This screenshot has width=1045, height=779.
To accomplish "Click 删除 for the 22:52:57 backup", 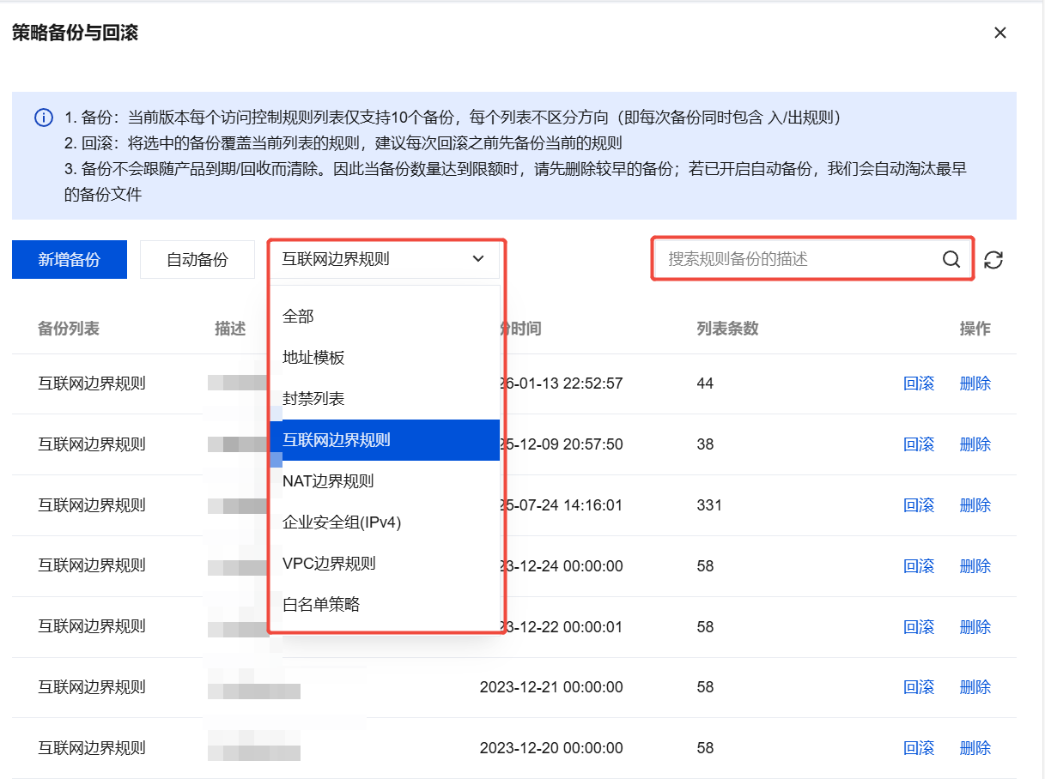I will coord(975,383).
